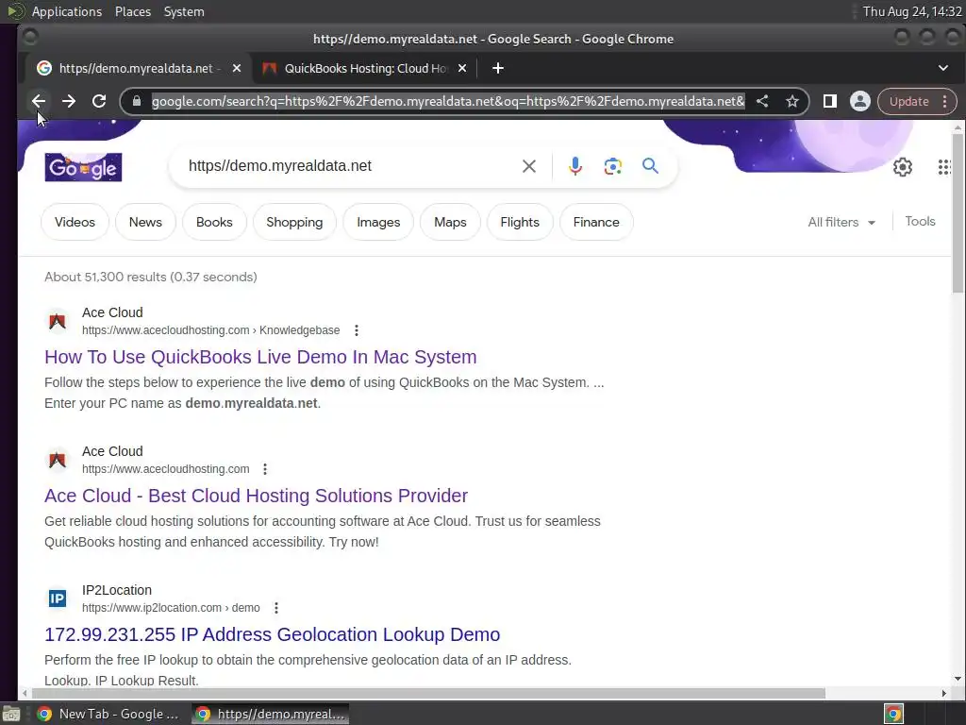Go back with the browser back arrow
The width and height of the screenshot is (966, 725).
[38, 101]
